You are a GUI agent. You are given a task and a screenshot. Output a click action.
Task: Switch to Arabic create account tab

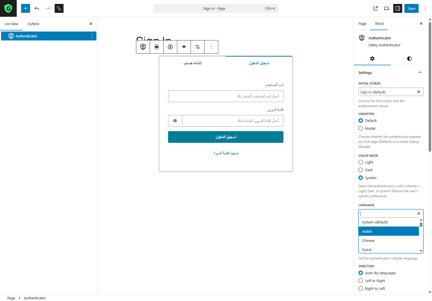192,63
